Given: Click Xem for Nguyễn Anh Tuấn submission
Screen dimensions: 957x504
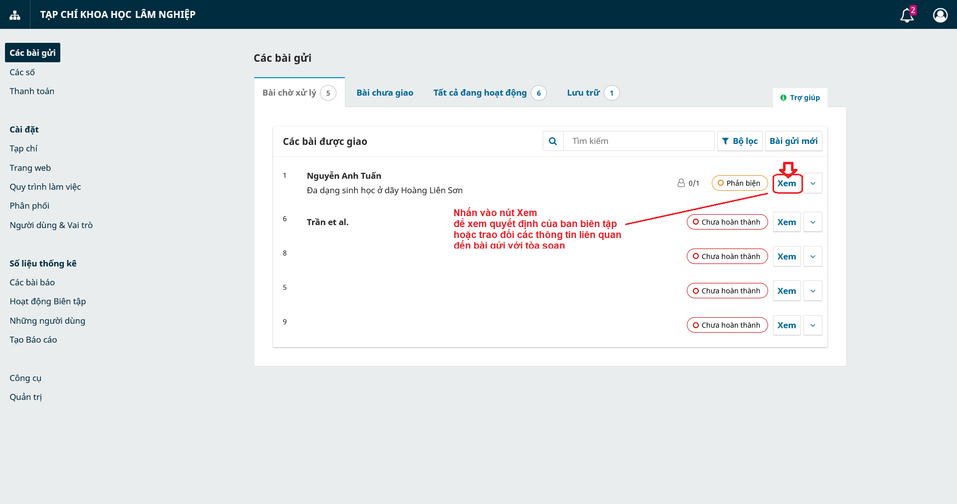Looking at the screenshot, I should 787,183.
